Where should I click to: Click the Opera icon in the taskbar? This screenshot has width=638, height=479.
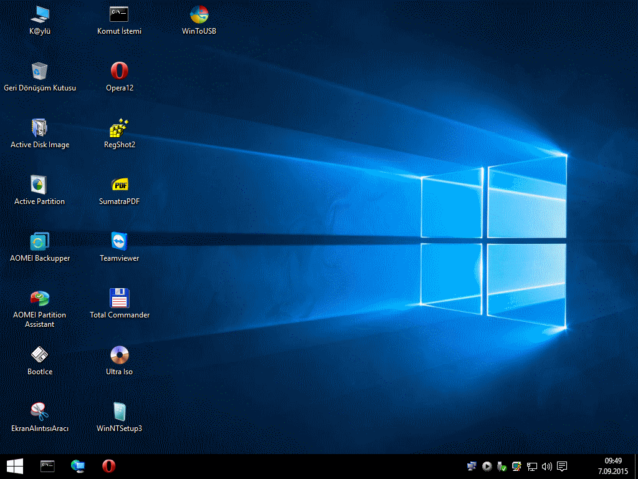point(109,466)
